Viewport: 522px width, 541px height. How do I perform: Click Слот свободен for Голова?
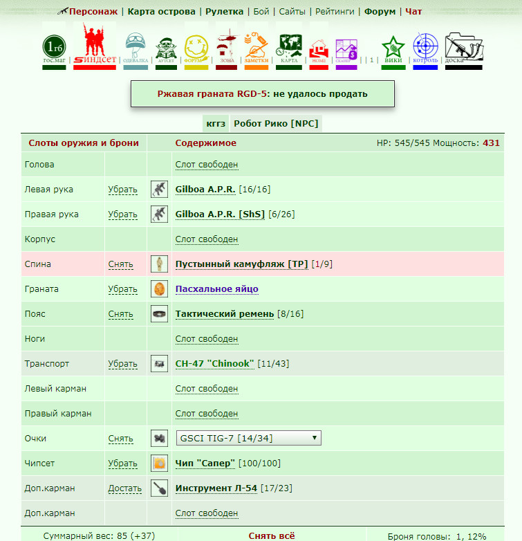[207, 165]
